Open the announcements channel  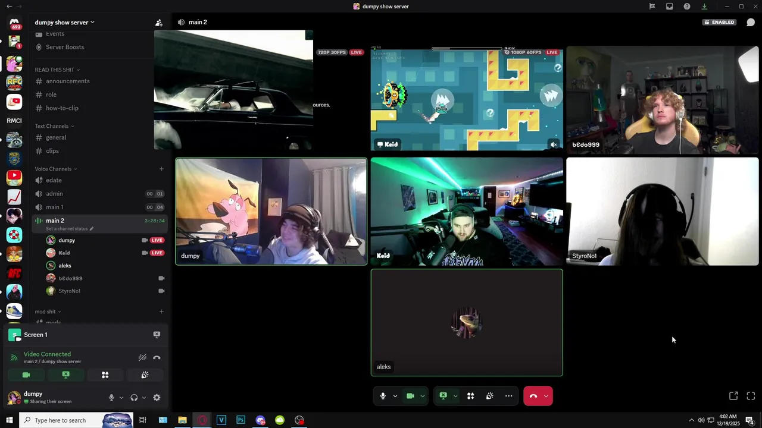click(99, 81)
